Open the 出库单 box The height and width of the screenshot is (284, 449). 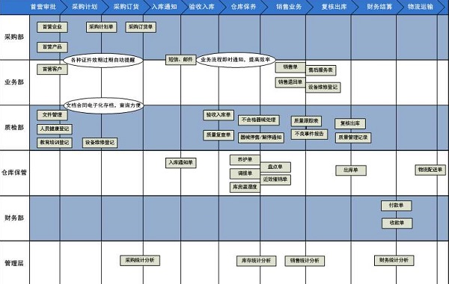coord(351,170)
